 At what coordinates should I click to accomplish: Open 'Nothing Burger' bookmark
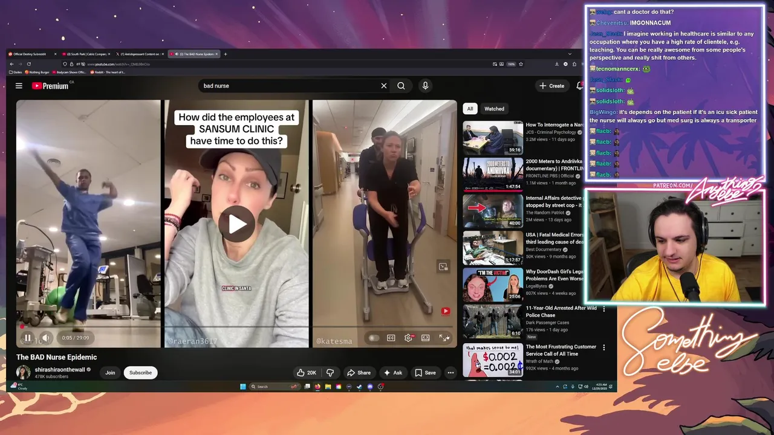point(37,72)
